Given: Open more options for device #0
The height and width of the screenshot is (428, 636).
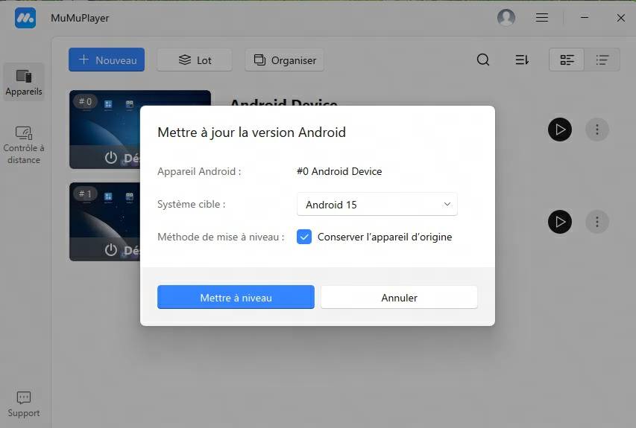Looking at the screenshot, I should [x=597, y=130].
